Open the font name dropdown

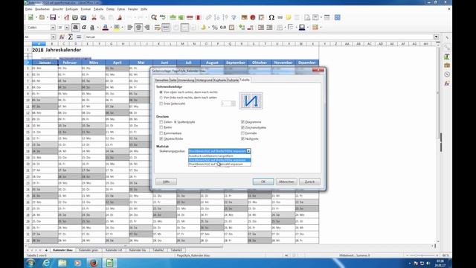53,28
